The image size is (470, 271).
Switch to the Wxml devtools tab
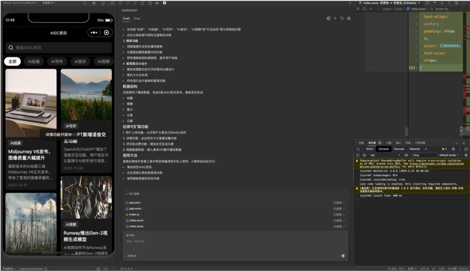(369, 149)
